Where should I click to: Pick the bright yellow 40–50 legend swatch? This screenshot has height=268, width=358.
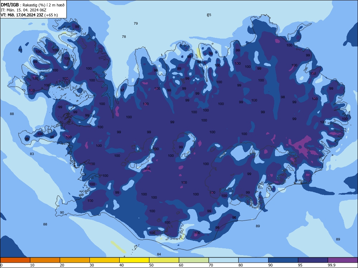134,260
